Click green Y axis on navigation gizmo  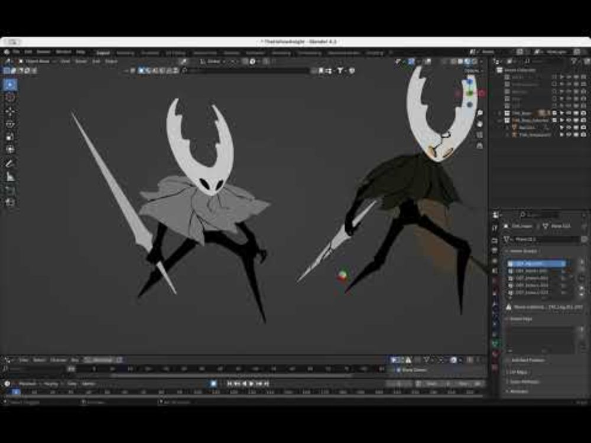point(470,92)
